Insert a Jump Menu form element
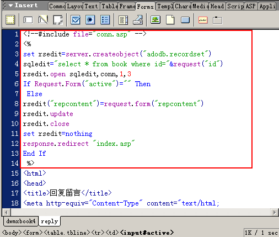 point(138,20)
